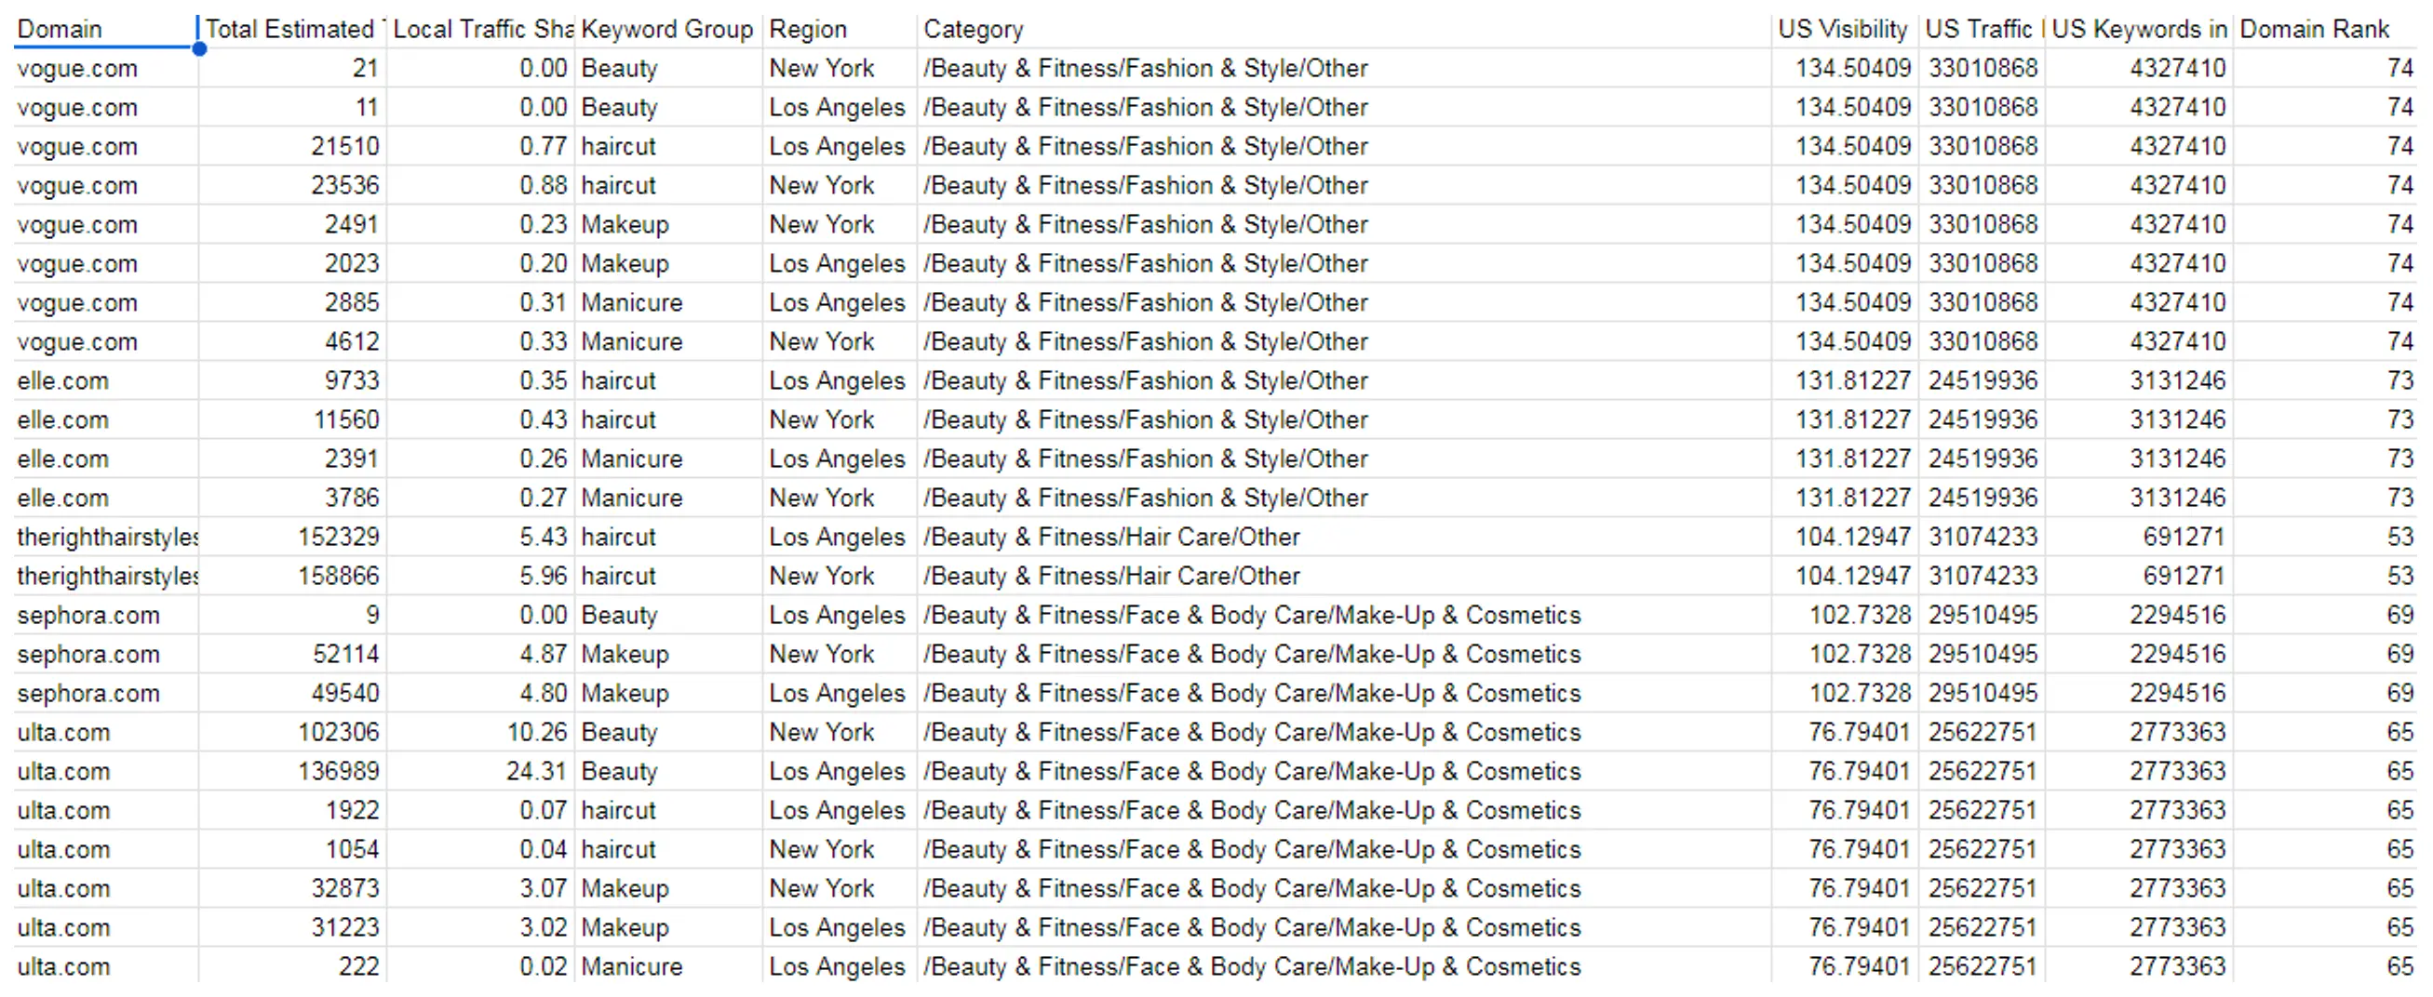Click the cell with value 136989

click(x=293, y=771)
